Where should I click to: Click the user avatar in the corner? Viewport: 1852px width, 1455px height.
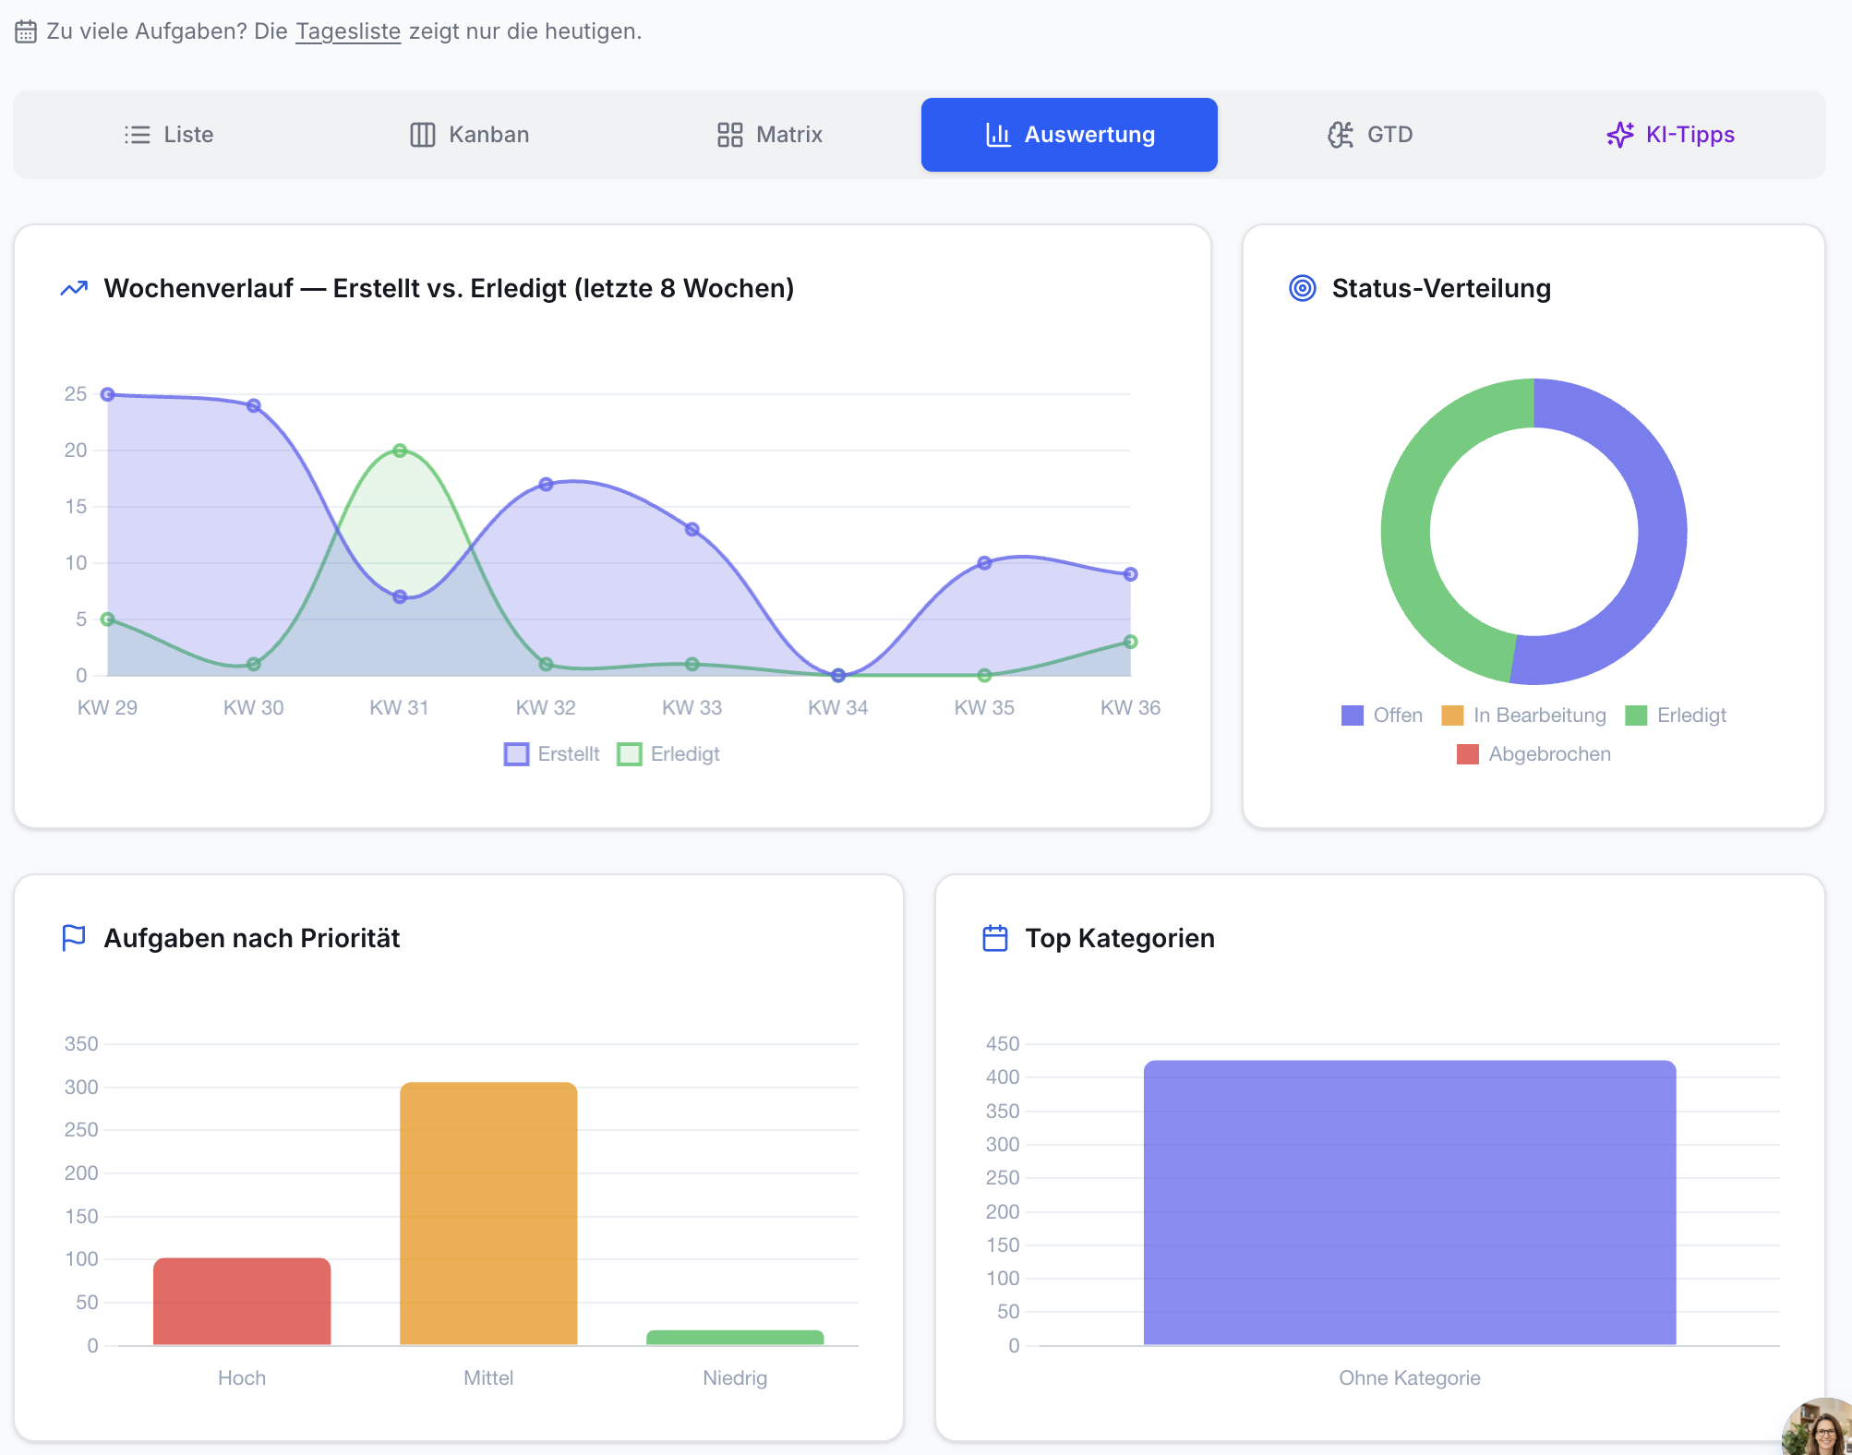coord(1821,1429)
